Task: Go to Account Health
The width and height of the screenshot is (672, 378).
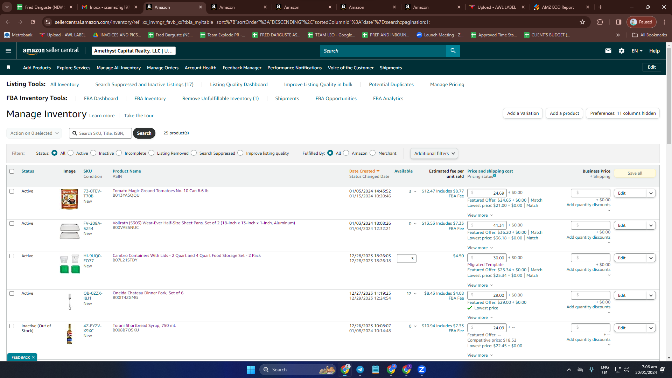Action: pyautogui.click(x=201, y=68)
